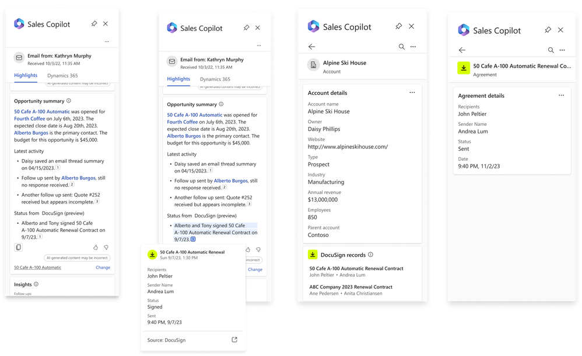
Task: Open more options in second panel header
Action: [259, 45]
